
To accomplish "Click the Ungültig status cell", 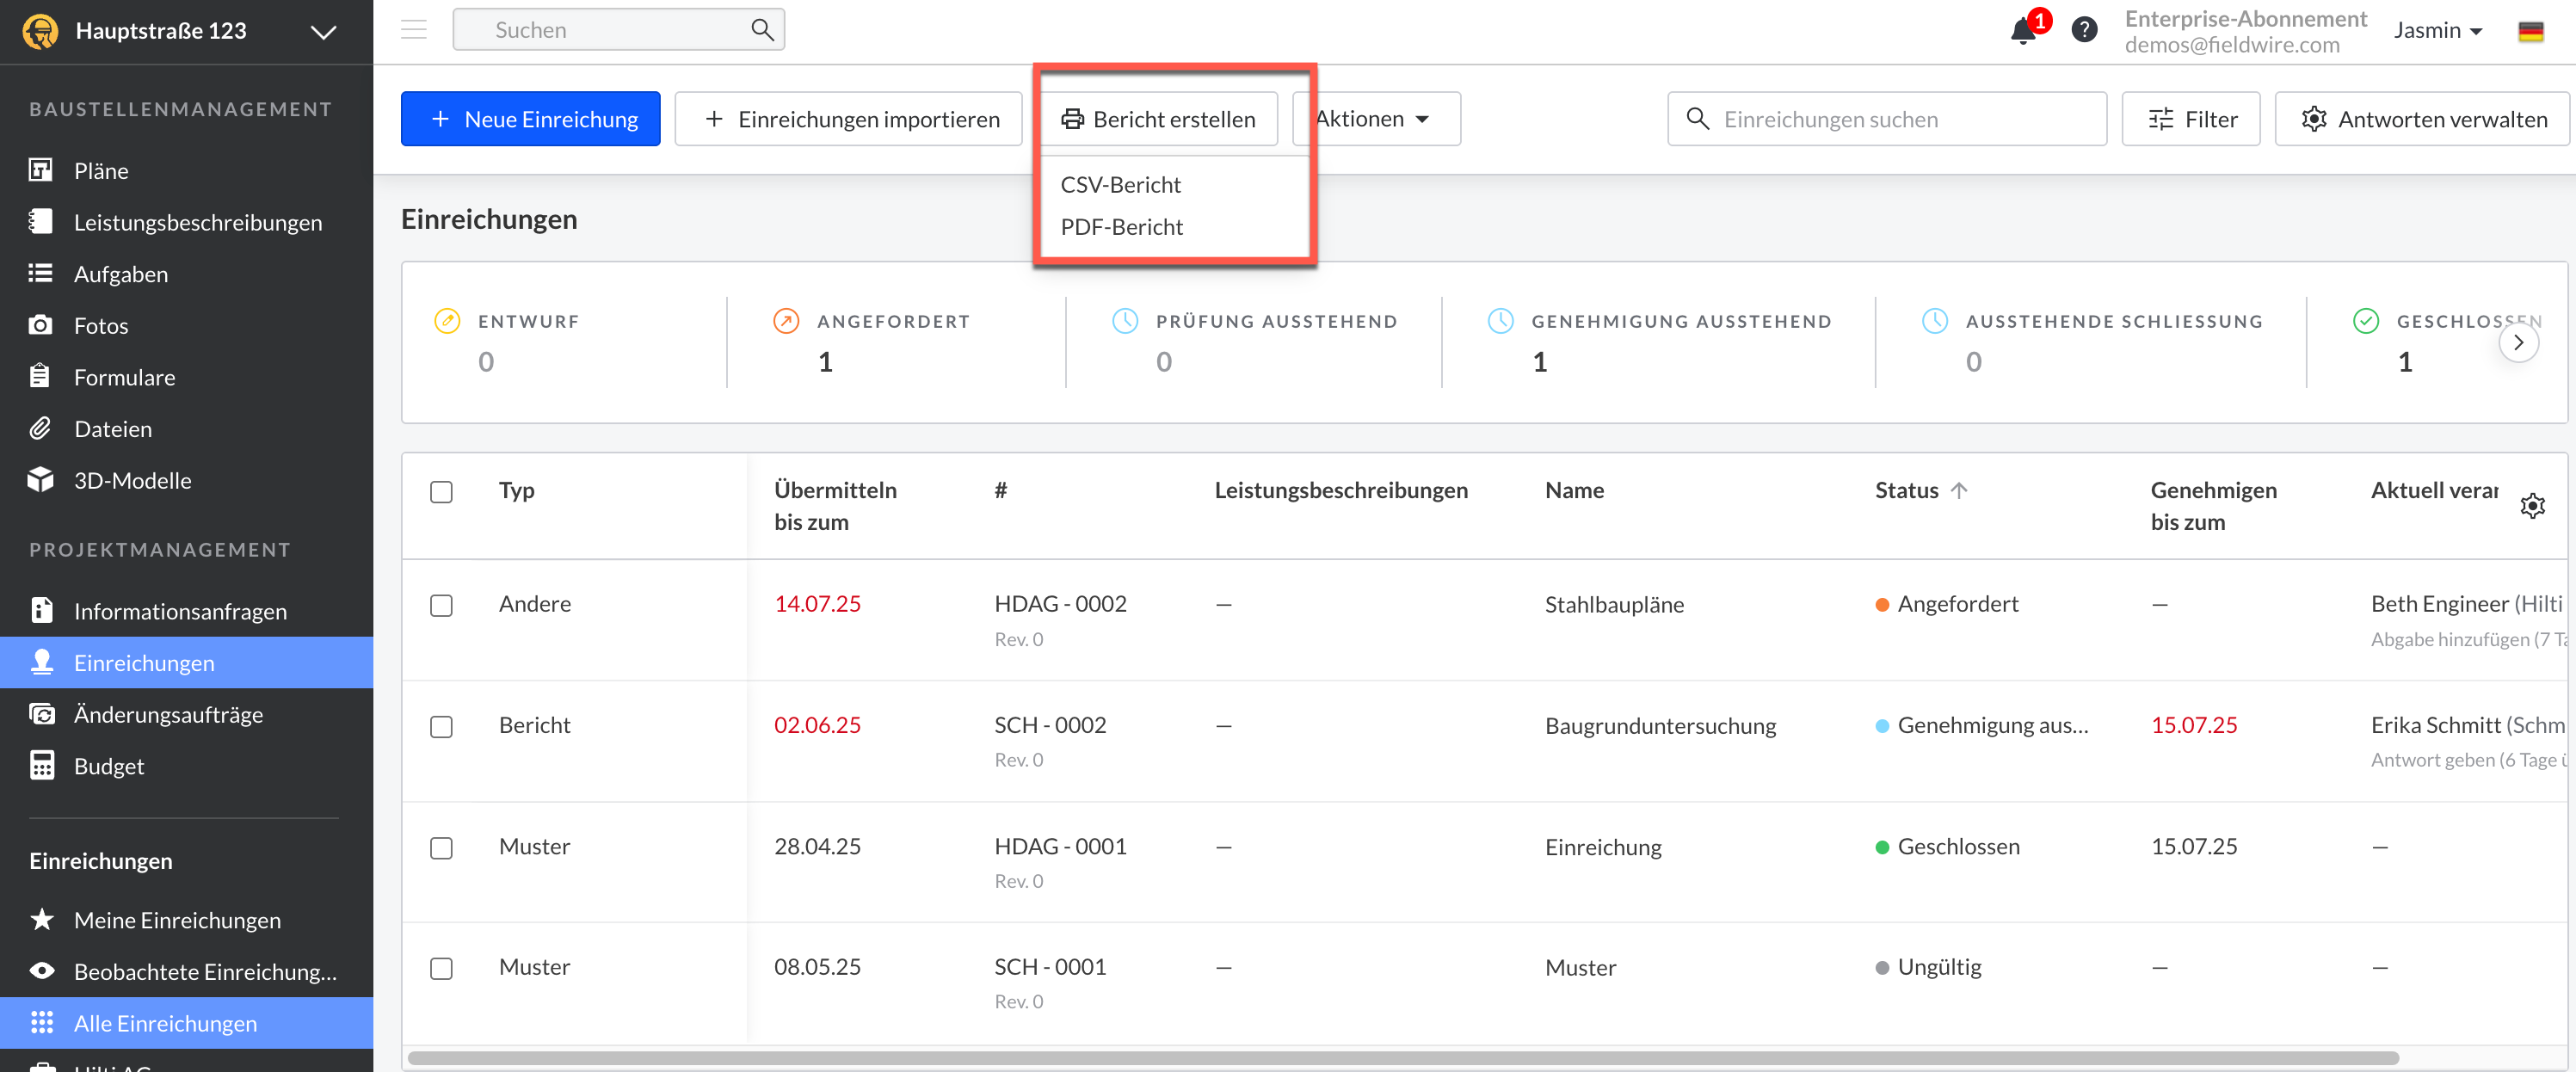I will [x=1929, y=967].
